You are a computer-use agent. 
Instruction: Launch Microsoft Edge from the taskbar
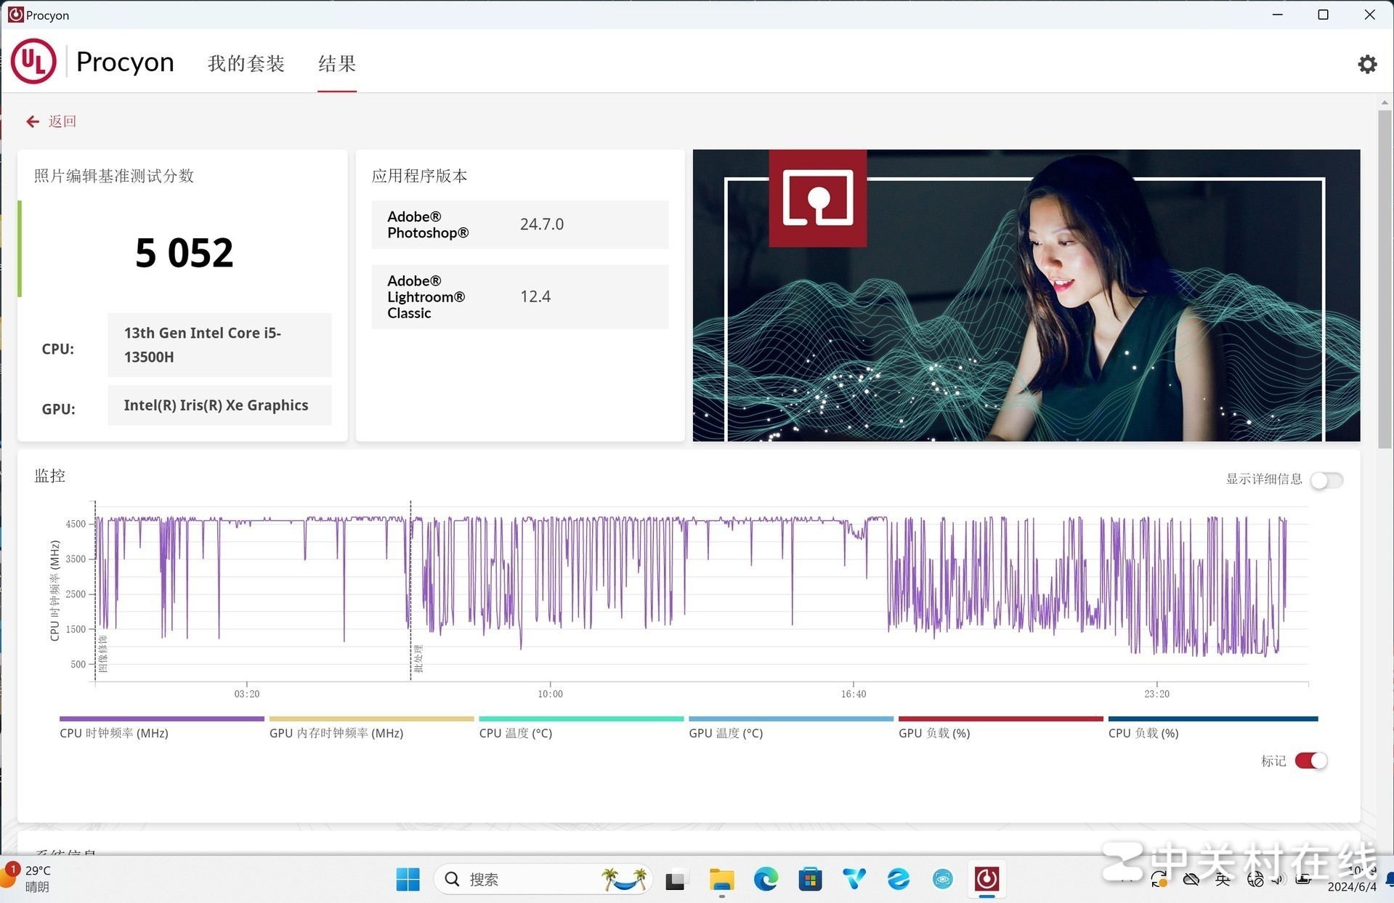tap(765, 880)
